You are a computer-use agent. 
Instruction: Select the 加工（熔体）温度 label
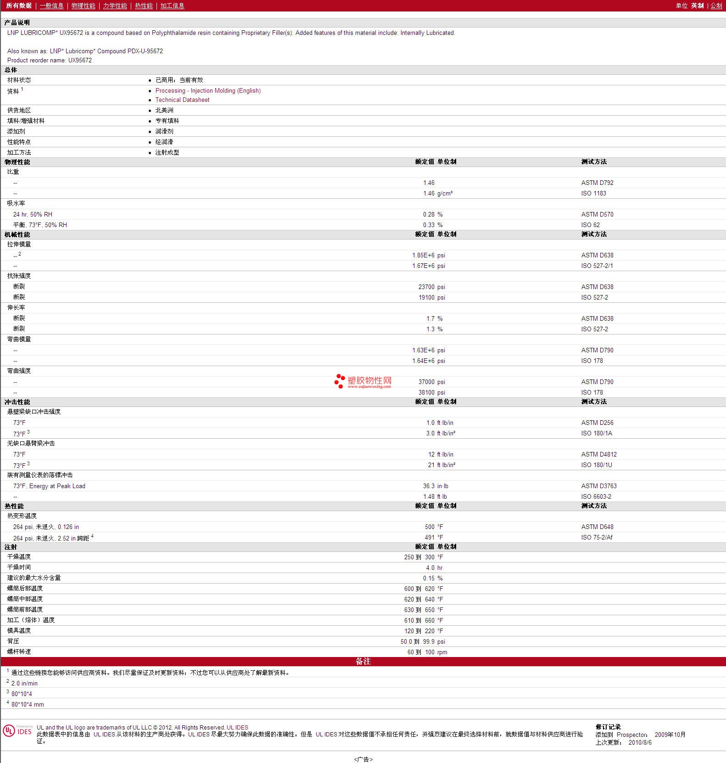pos(31,620)
